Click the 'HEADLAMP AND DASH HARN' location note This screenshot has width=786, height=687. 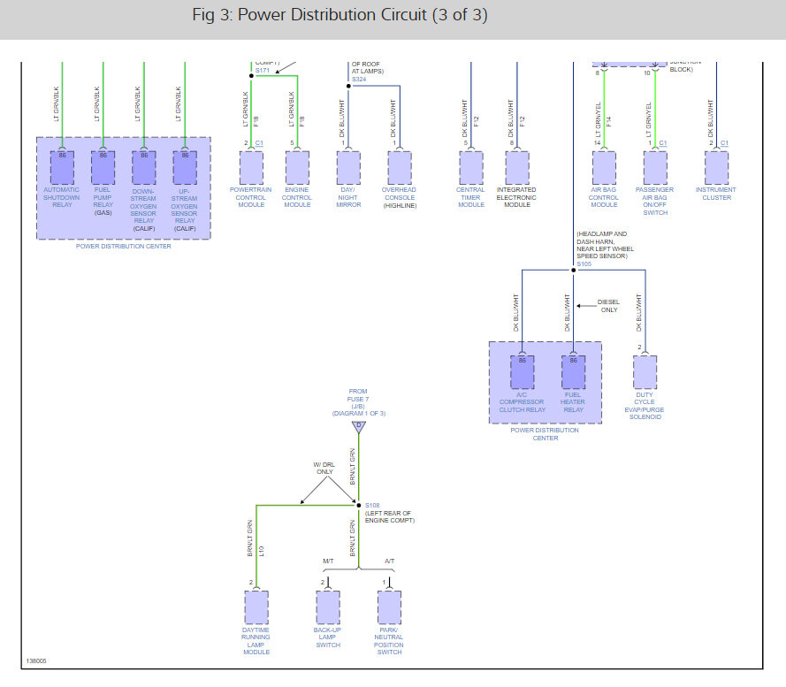point(605,245)
